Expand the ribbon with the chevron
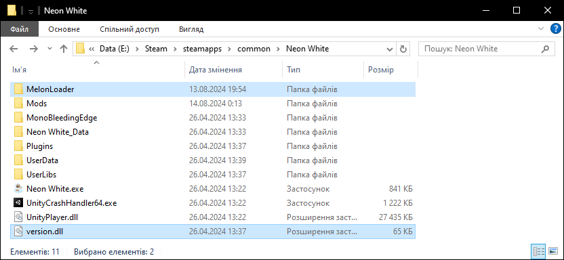 coord(540,28)
